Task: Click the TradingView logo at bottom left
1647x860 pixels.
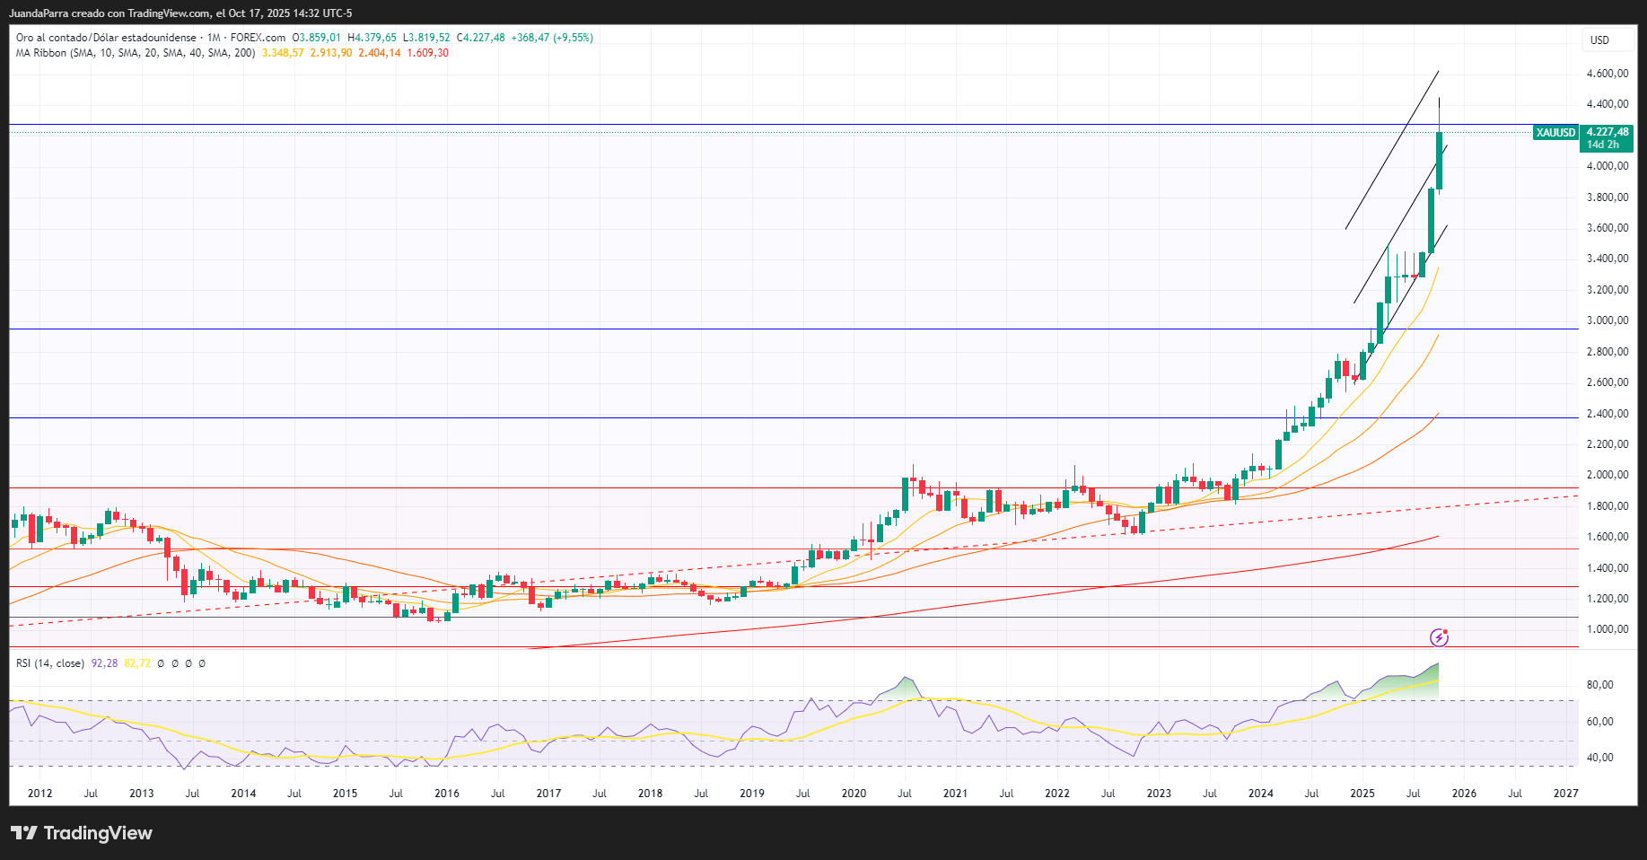Action: point(82,833)
